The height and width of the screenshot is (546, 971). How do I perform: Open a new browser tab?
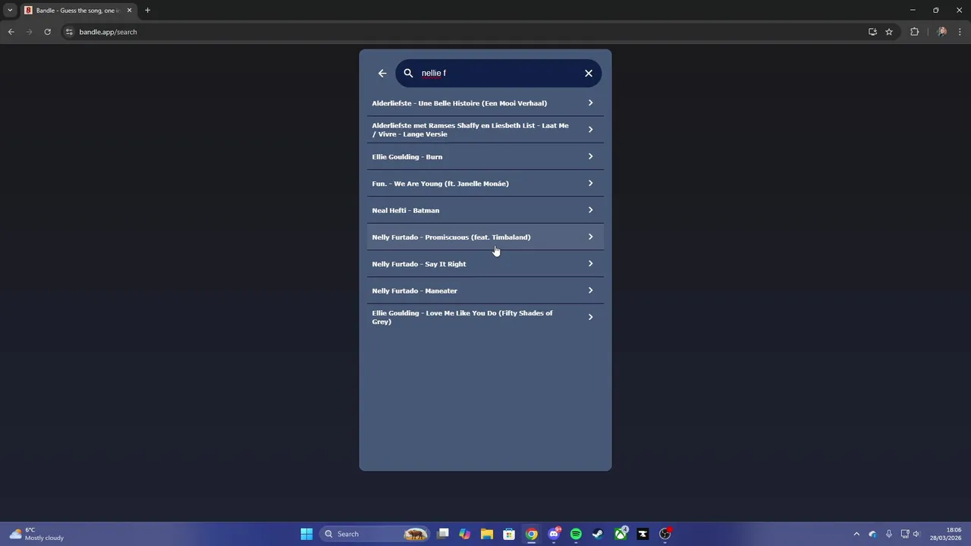(x=147, y=11)
